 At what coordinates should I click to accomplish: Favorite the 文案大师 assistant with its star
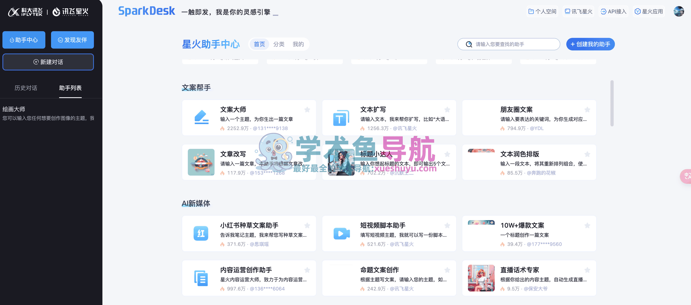coord(307,110)
